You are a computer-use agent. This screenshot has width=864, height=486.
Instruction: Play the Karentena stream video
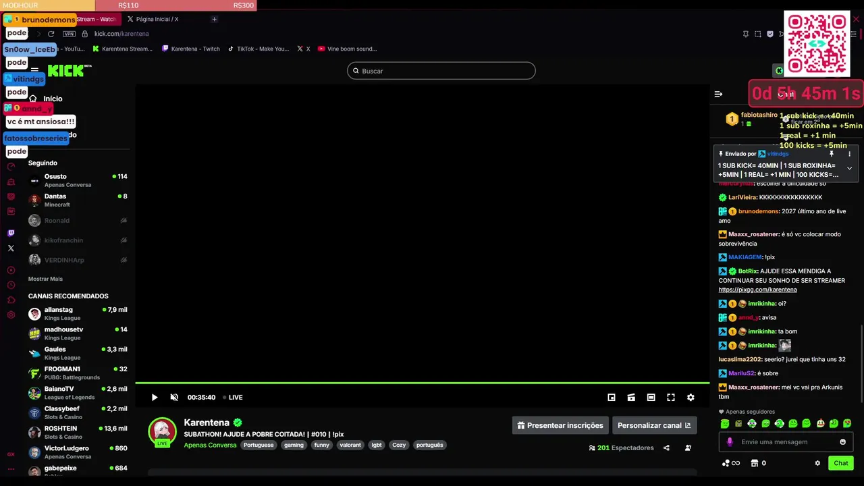155,398
